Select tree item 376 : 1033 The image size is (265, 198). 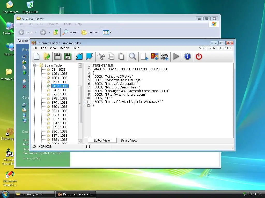tap(60, 90)
